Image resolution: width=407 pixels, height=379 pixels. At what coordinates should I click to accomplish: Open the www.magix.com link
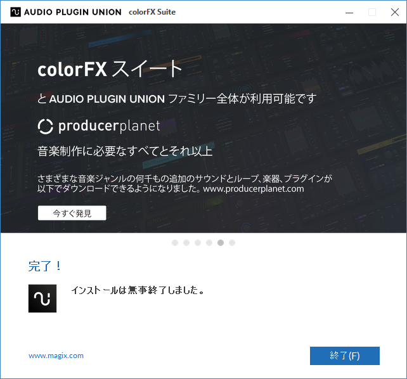point(56,356)
